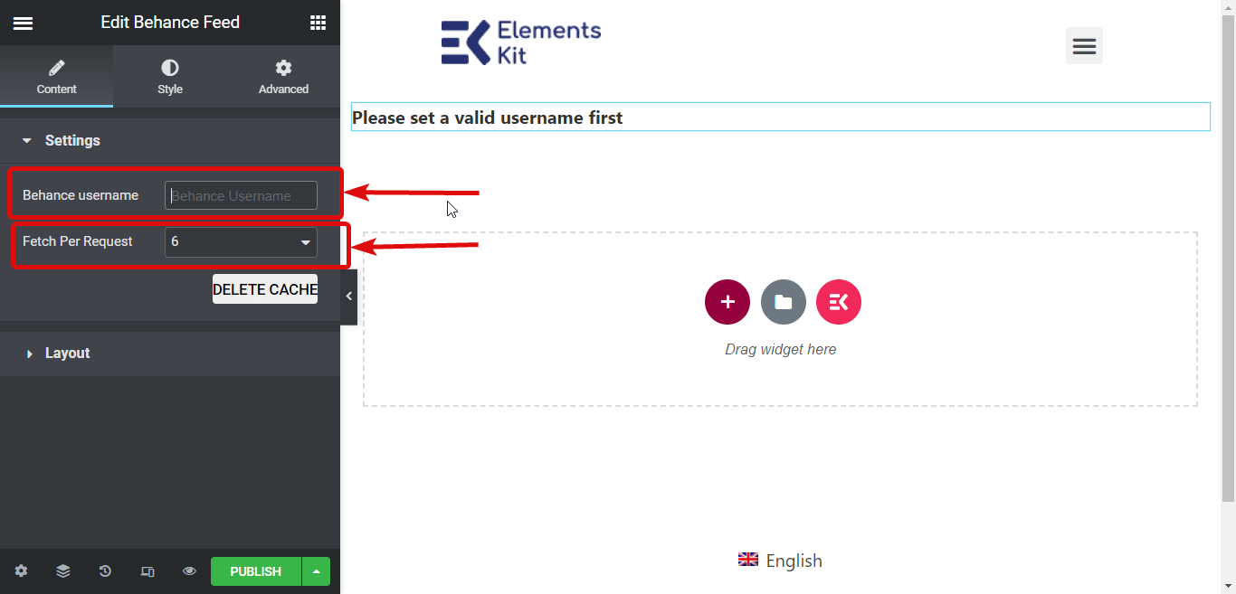Toggle the site hamburger menu near the logo

(x=1084, y=45)
